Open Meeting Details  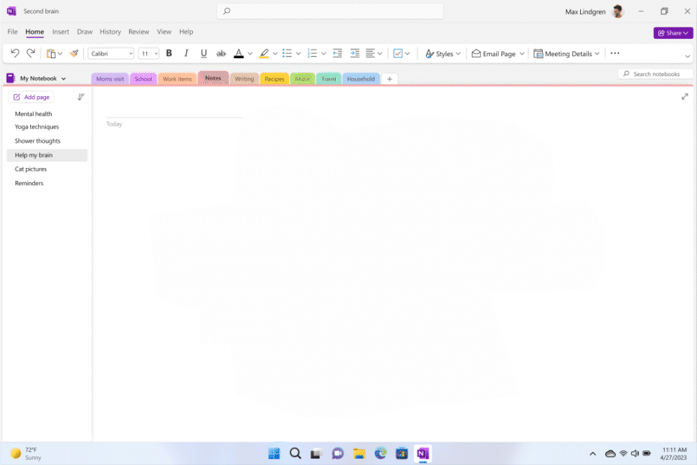(x=566, y=53)
